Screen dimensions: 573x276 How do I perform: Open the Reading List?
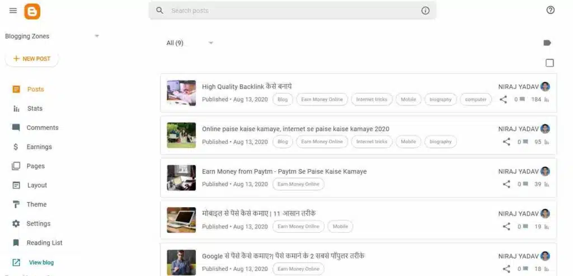click(x=44, y=243)
